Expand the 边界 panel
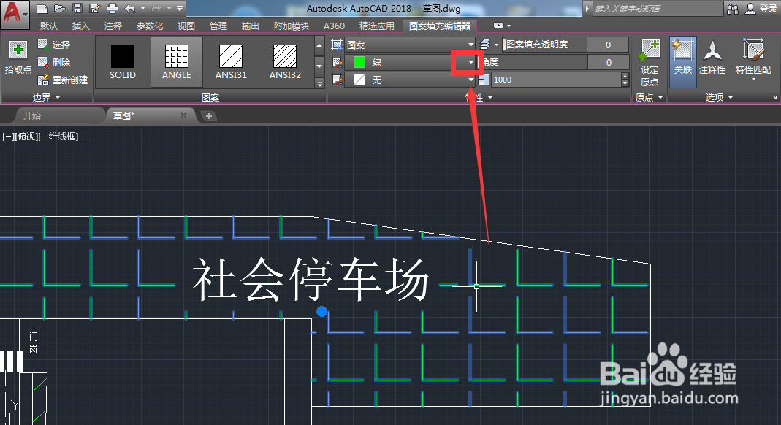This screenshot has height=425, width=781. [x=47, y=97]
